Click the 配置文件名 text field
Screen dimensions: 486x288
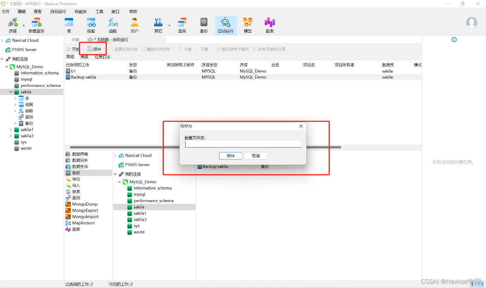click(243, 144)
